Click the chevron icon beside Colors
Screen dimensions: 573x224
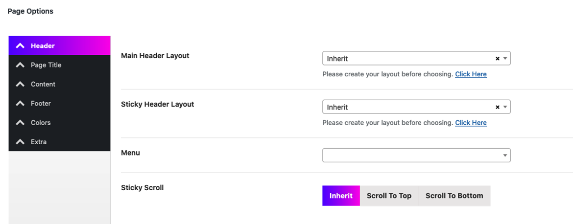pos(21,123)
